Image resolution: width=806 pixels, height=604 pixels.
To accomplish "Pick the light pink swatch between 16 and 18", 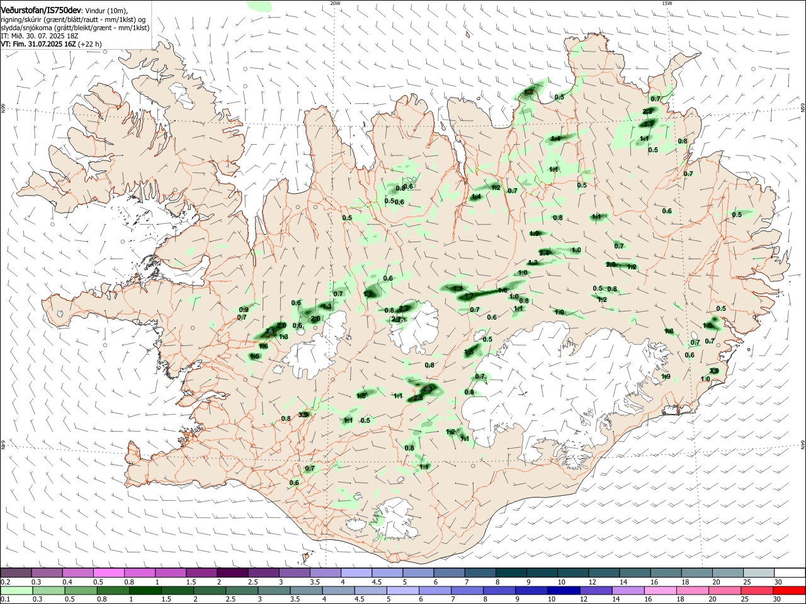I will pos(661,590).
